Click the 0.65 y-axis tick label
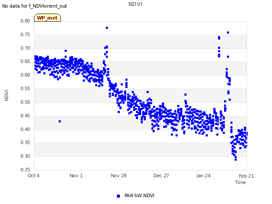The image size is (272, 204). coord(25,61)
